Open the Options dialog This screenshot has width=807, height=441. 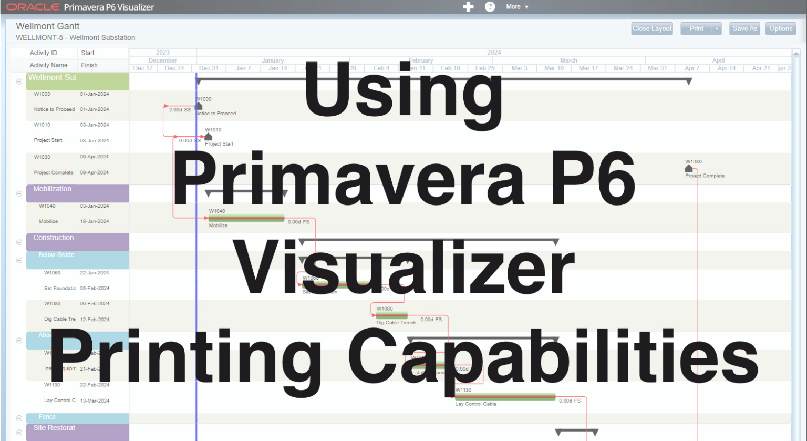pos(781,28)
